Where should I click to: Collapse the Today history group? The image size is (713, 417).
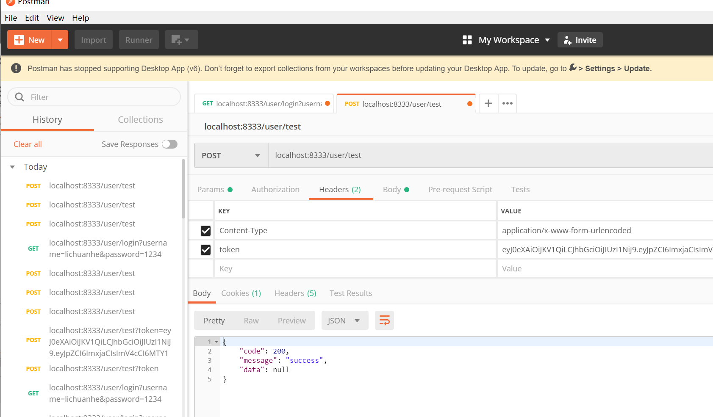12,167
